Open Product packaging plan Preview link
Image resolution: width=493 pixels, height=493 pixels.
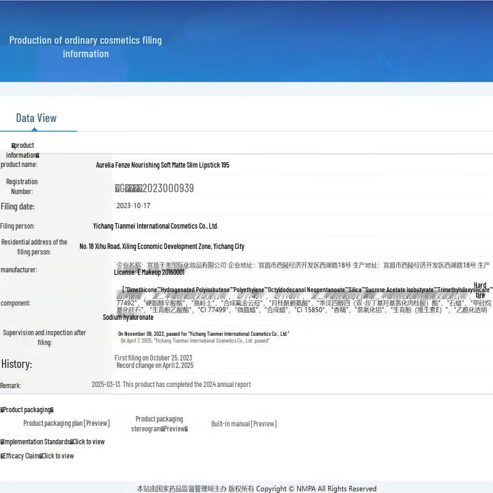67,423
